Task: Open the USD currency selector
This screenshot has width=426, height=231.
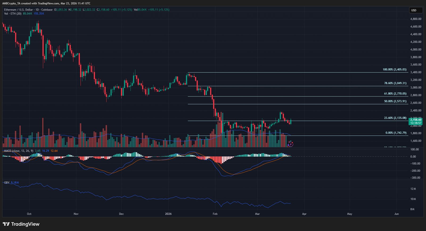Action: pyautogui.click(x=416, y=10)
